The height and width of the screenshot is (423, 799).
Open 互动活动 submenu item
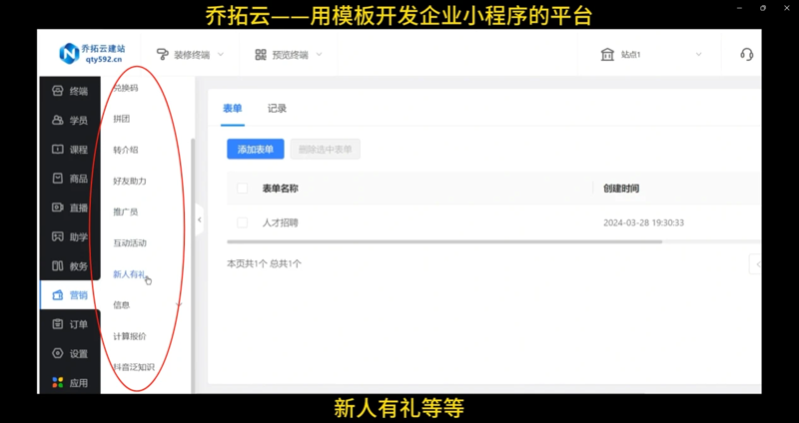tap(130, 243)
